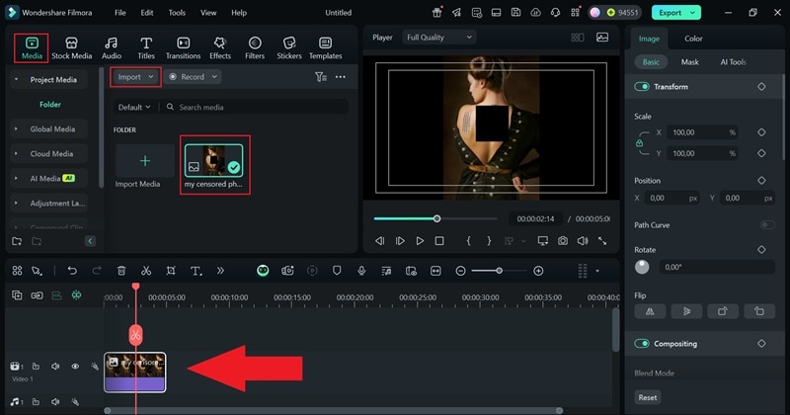Expand the Project Media tree
Viewport: 790px width, 415px height.
pos(16,80)
